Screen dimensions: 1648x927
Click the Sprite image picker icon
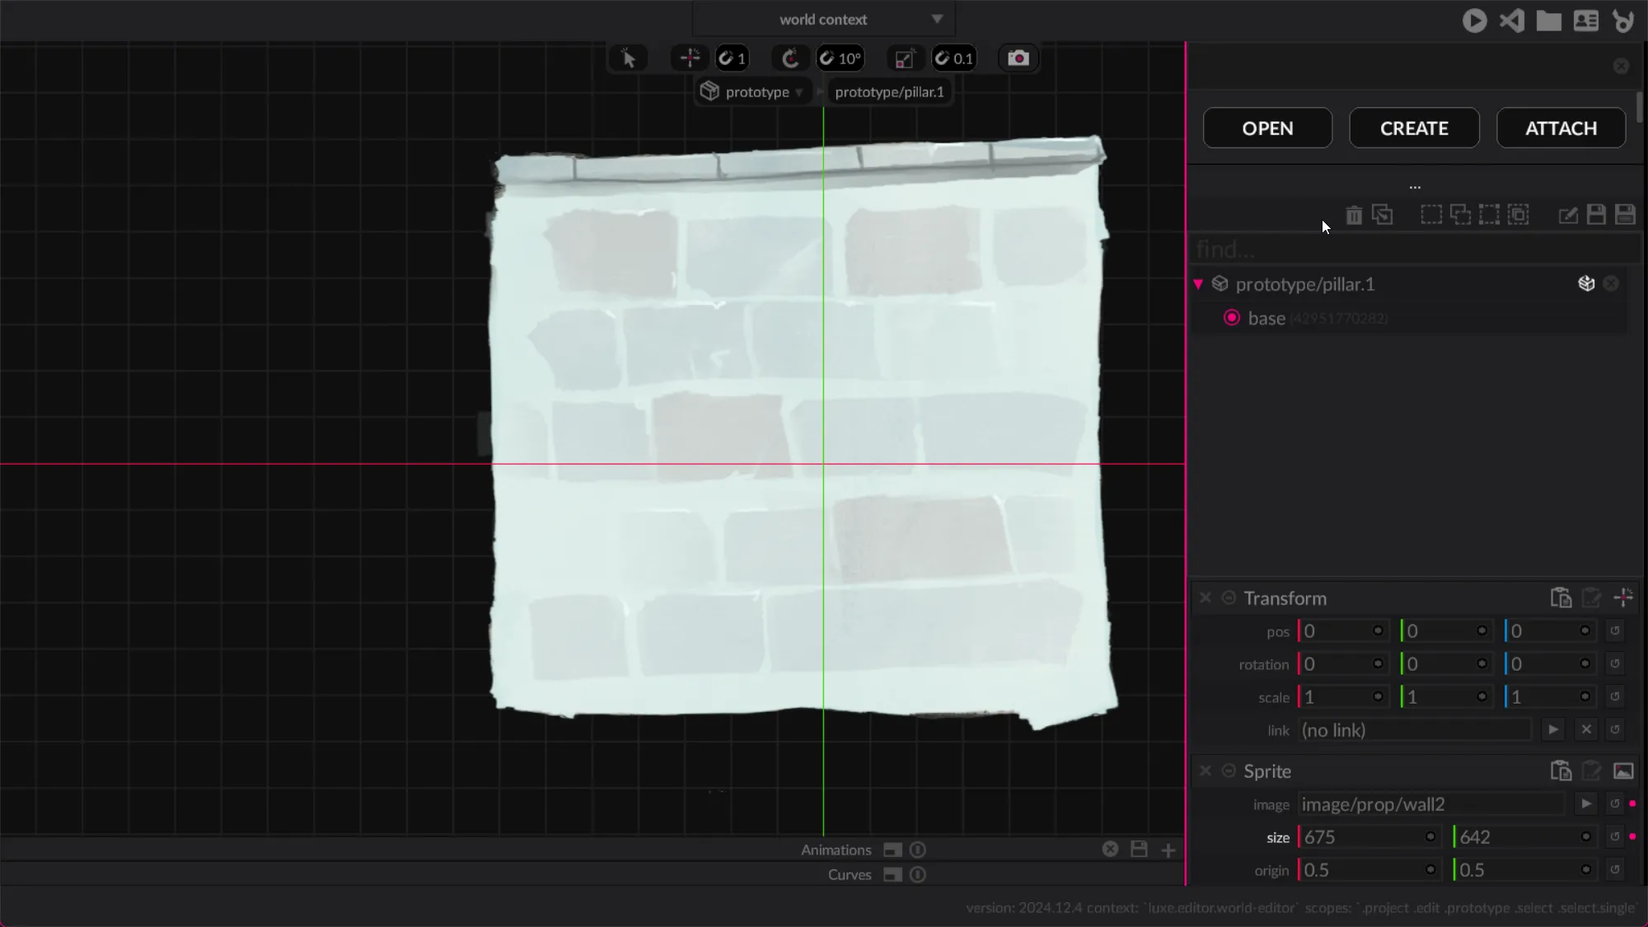point(1623,771)
